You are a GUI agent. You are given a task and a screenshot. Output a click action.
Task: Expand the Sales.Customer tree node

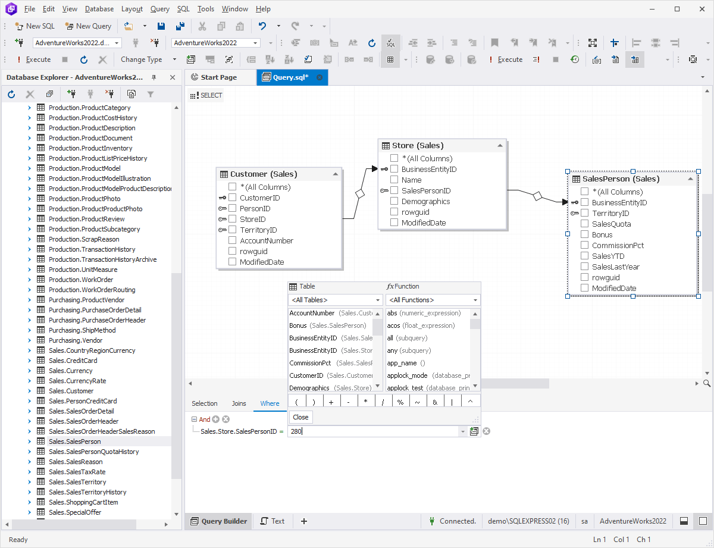[29, 391]
